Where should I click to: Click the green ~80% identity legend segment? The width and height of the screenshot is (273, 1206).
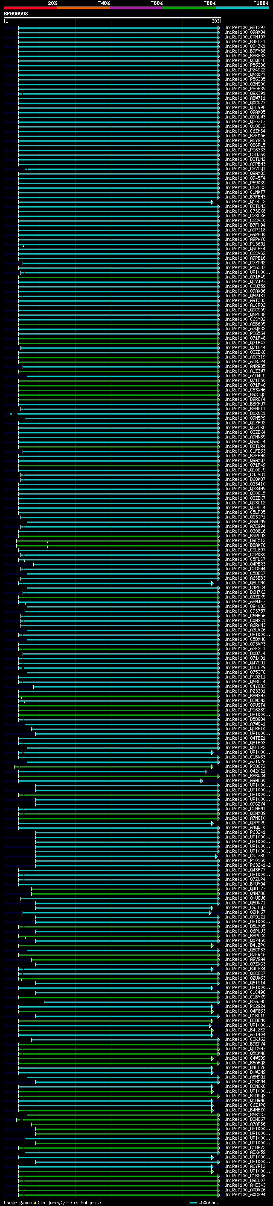189,8
